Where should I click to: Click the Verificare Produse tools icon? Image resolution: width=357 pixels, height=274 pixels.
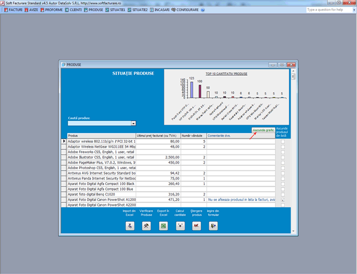click(147, 226)
